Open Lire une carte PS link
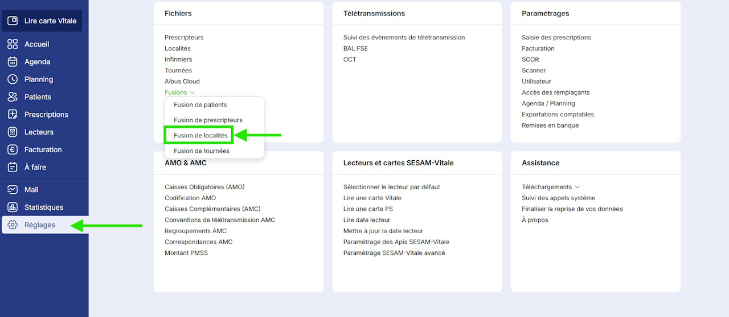Viewport: 729px width, 317px height. [368, 209]
